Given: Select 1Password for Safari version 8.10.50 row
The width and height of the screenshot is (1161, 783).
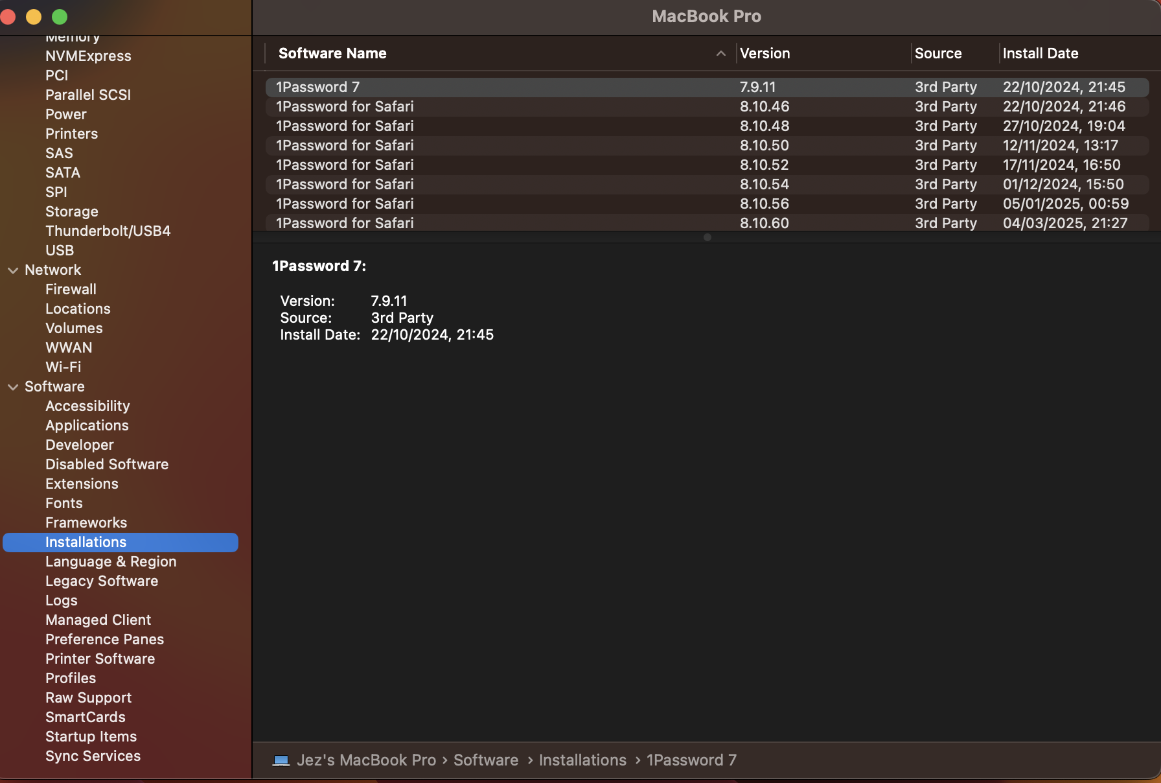Looking at the screenshot, I should [707, 146].
